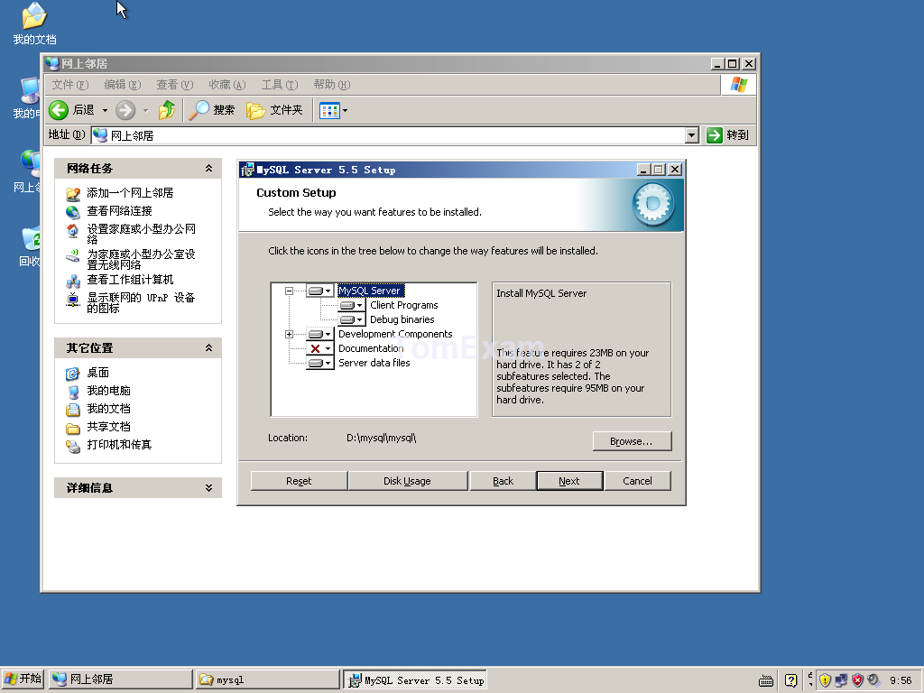Image resolution: width=924 pixels, height=693 pixels.
Task: Expand the Development Components tree node
Action: 289,334
